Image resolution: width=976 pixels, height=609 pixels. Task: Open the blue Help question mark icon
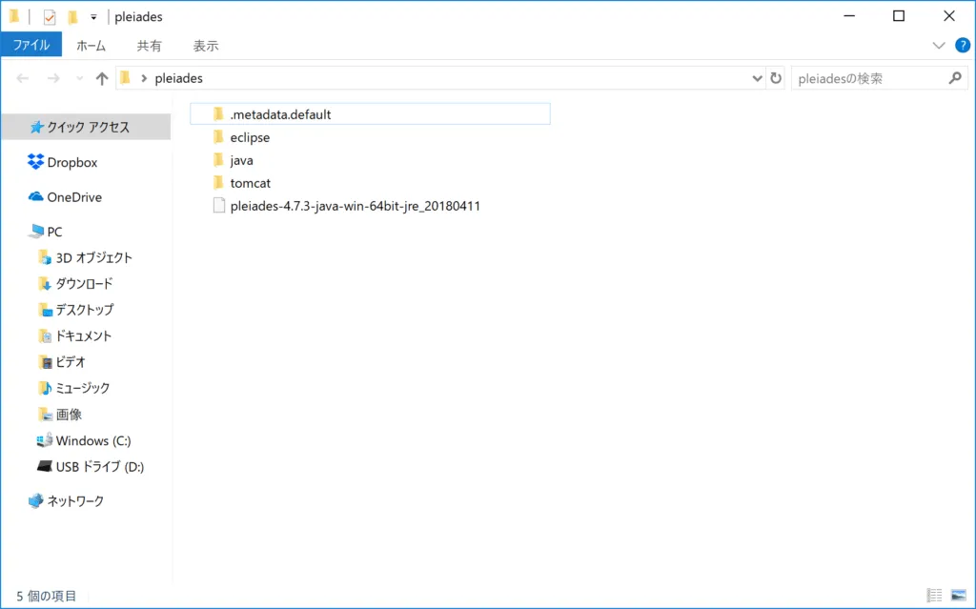coord(963,46)
